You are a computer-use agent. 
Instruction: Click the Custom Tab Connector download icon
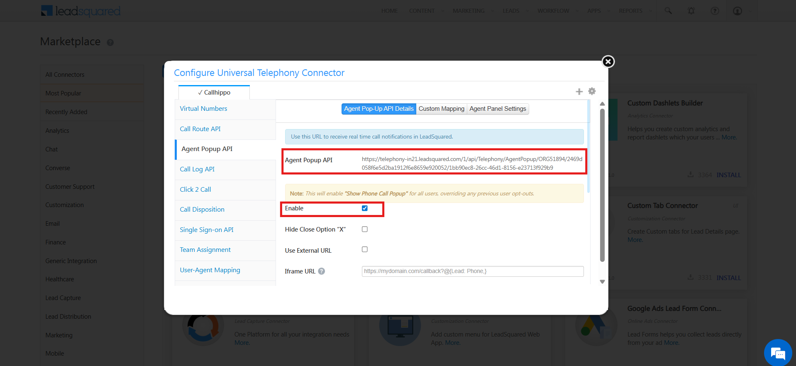tap(690, 277)
